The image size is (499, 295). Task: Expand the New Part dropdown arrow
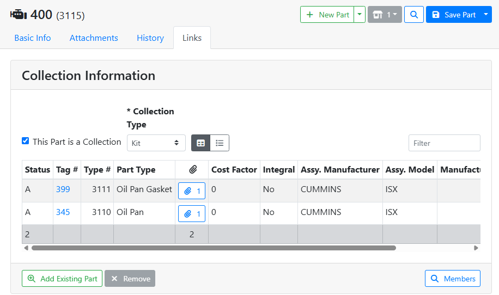pyautogui.click(x=360, y=15)
